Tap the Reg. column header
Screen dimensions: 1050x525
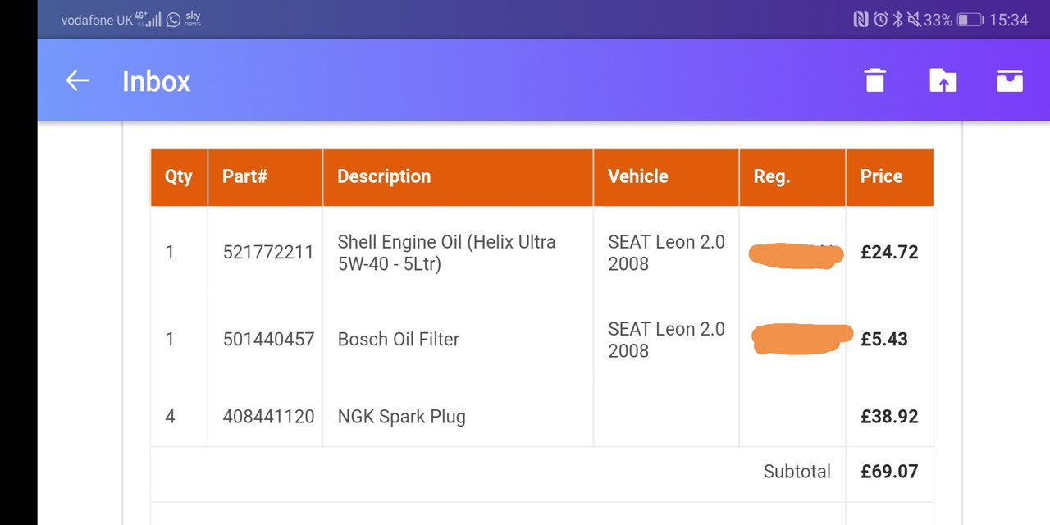[x=792, y=176]
